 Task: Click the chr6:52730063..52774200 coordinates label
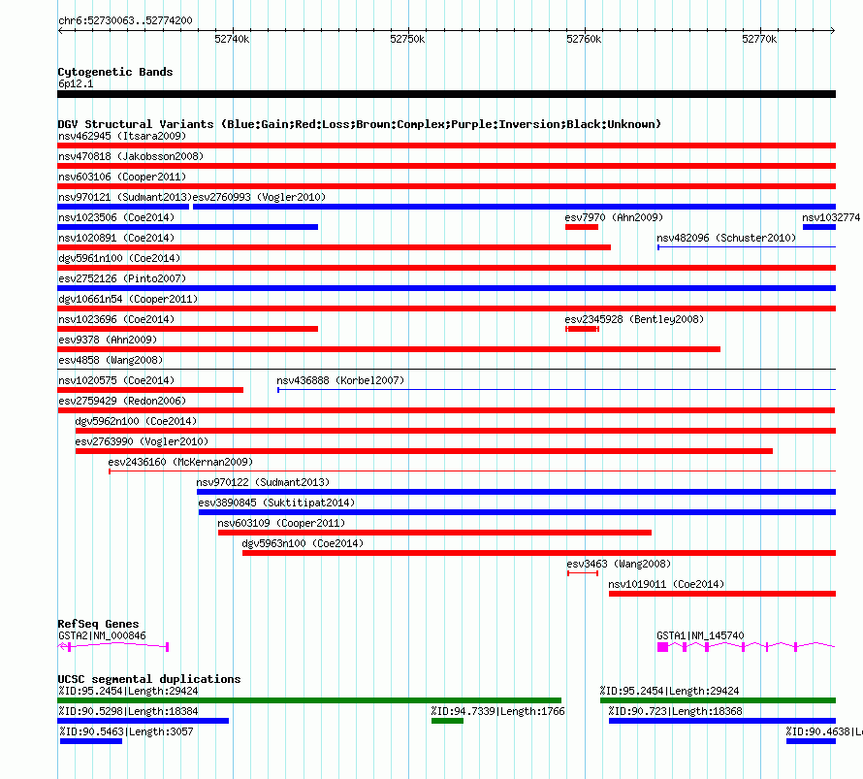click(125, 20)
